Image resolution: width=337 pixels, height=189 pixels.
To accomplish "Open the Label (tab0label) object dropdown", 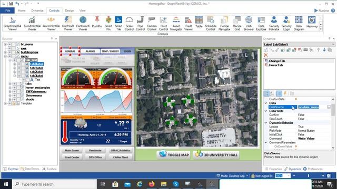I will [x=333, y=45].
